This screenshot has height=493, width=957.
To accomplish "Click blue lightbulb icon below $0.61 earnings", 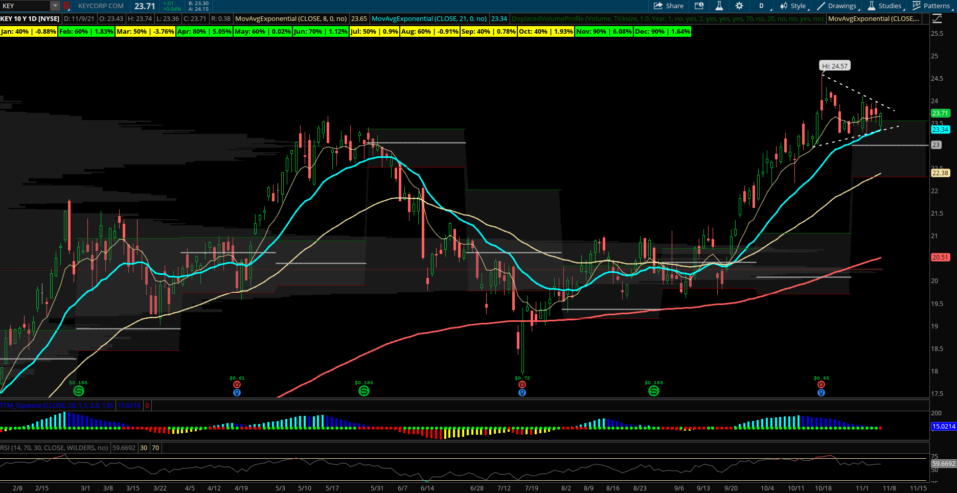I will click(237, 392).
